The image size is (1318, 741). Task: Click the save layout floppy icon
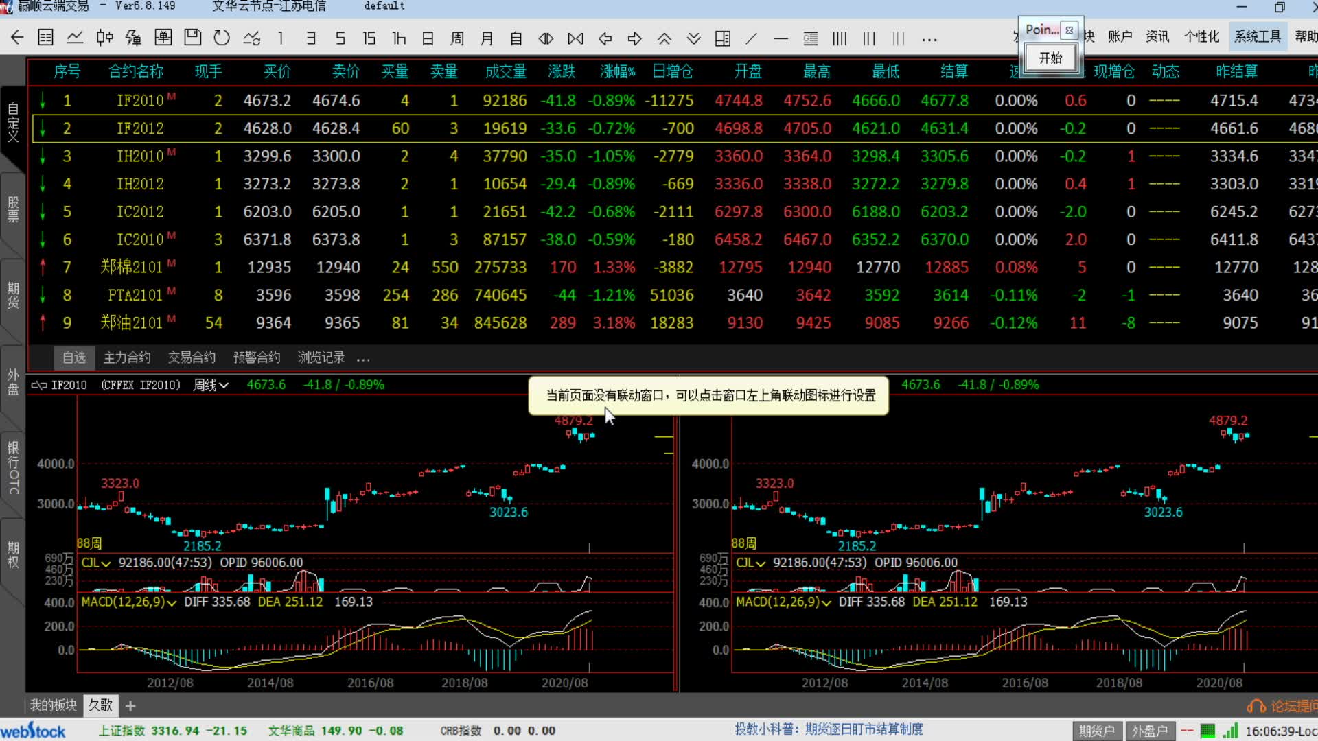click(192, 38)
